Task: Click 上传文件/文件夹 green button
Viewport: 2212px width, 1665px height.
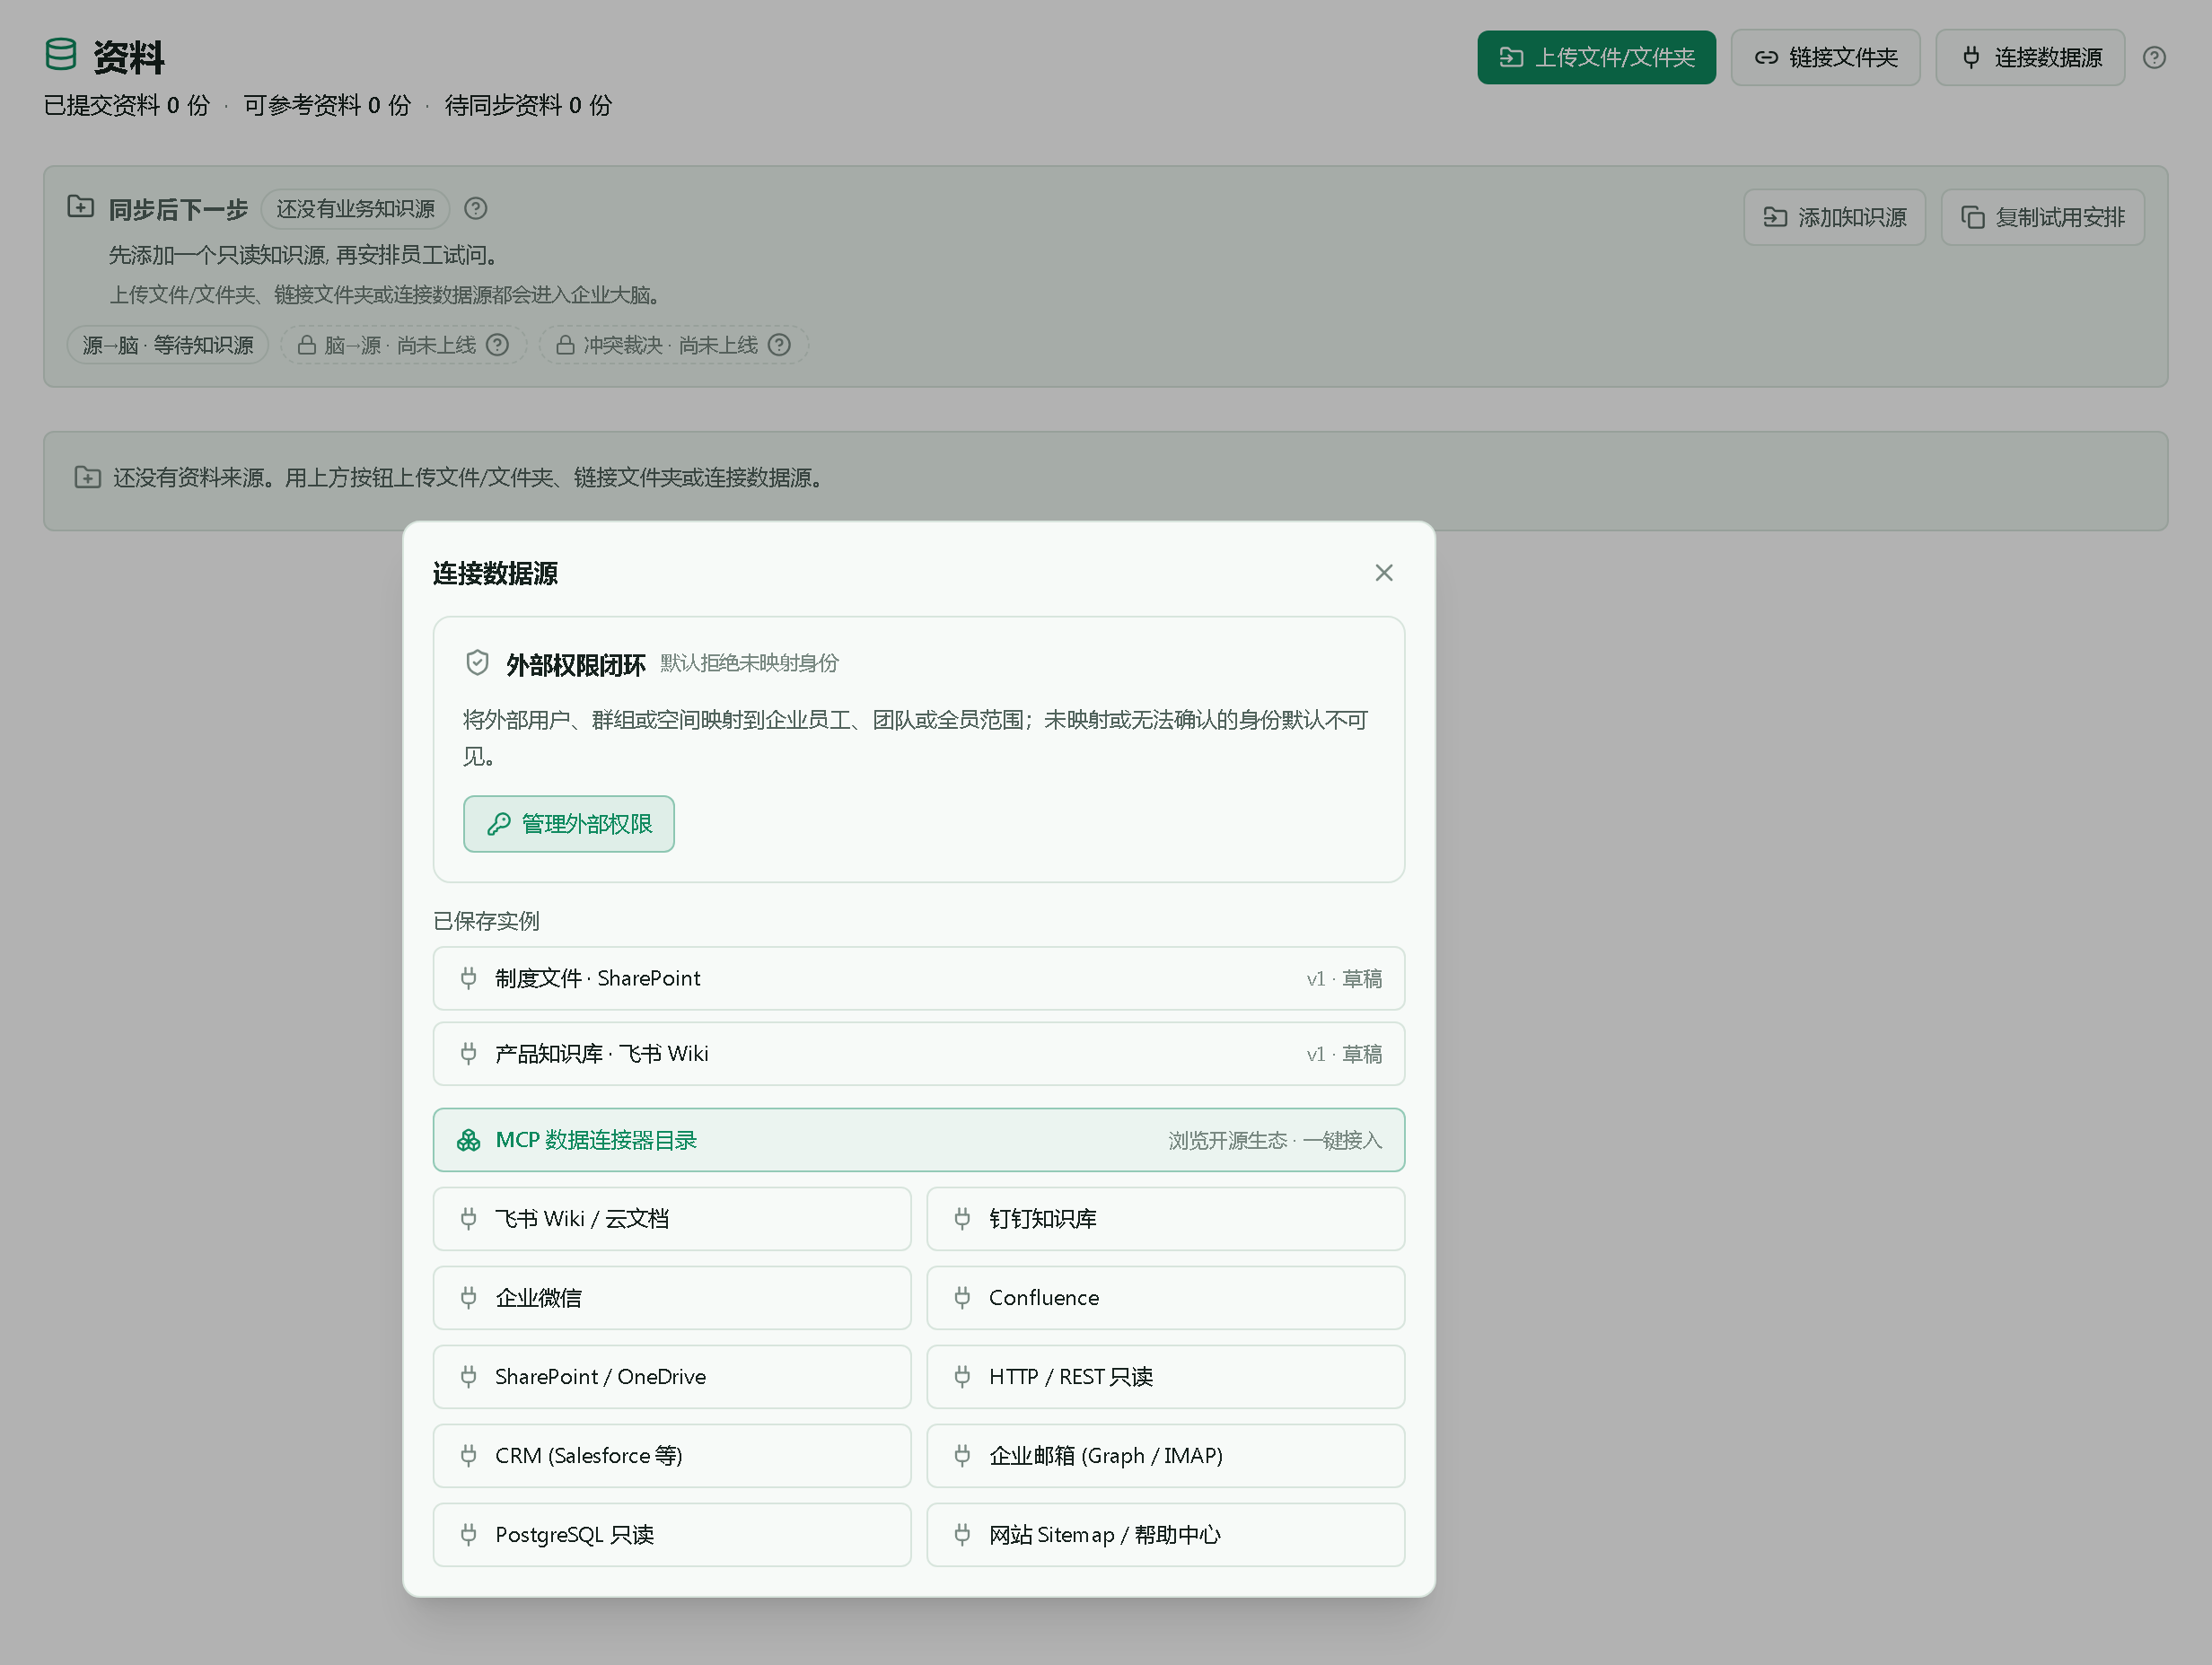Action: pyautogui.click(x=1596, y=58)
